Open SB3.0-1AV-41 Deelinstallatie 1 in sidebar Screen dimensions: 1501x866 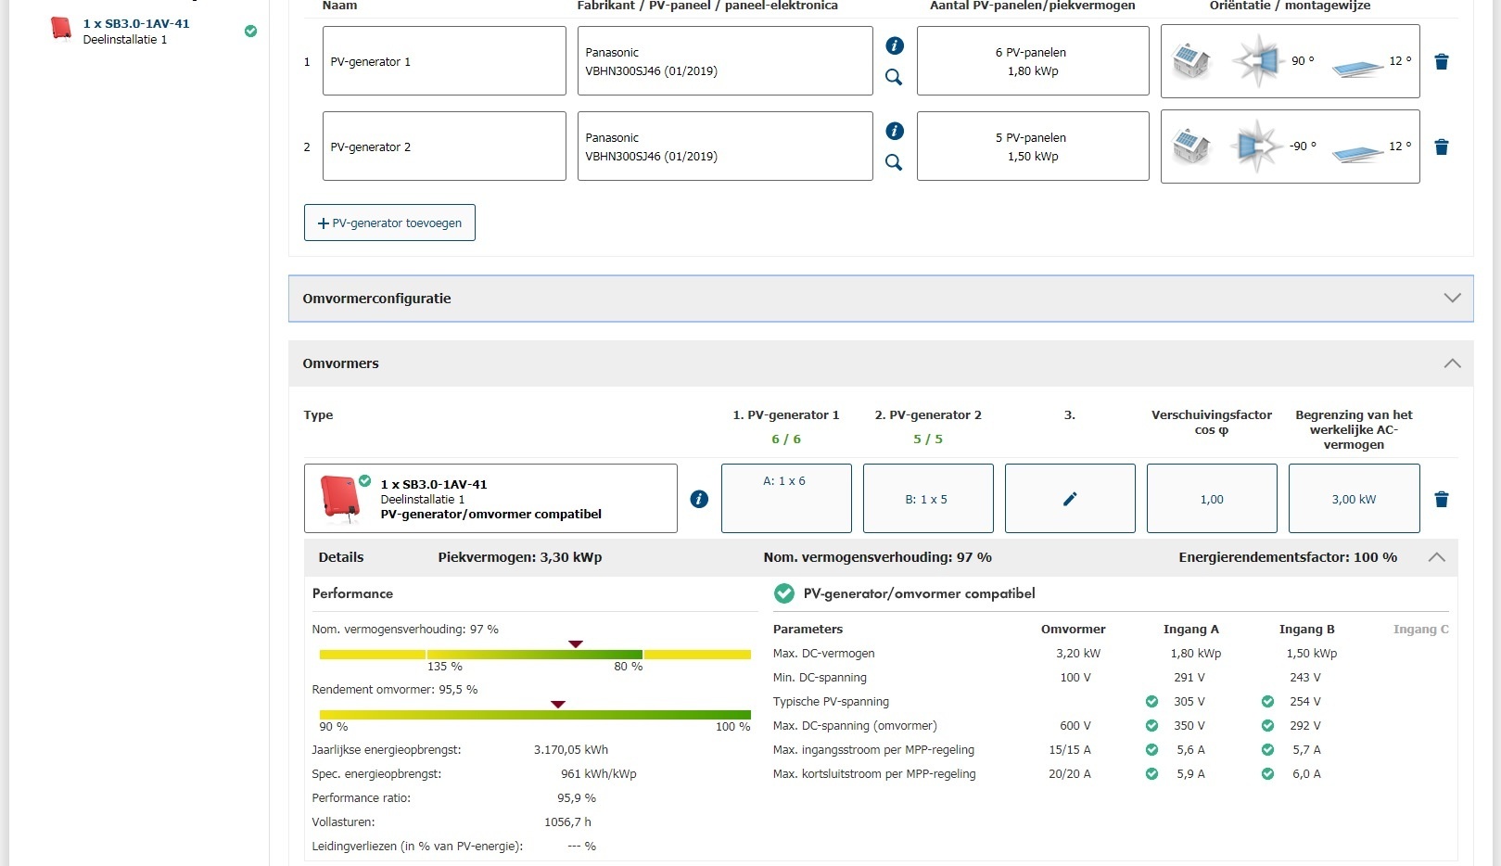pos(135,32)
